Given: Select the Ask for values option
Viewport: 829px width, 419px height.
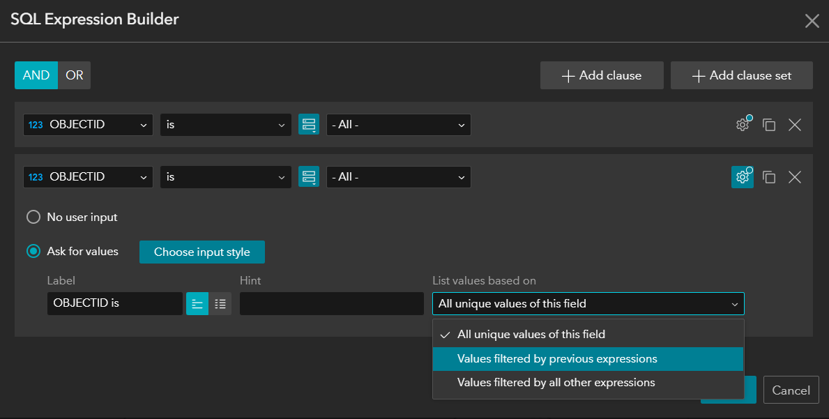Looking at the screenshot, I should pyautogui.click(x=33, y=252).
